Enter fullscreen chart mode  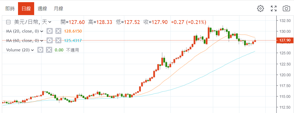pyautogui.click(x=274, y=9)
